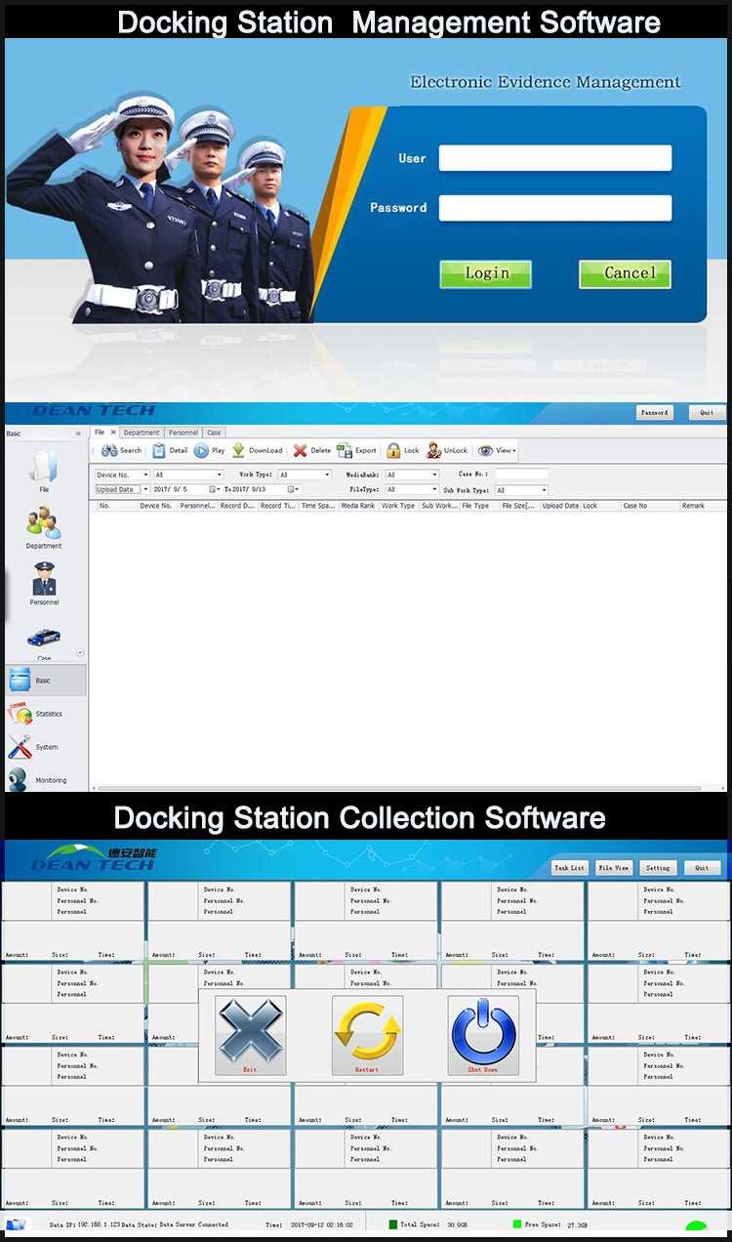
Task: Click the Search binoculars icon in toolbar
Action: (x=109, y=451)
